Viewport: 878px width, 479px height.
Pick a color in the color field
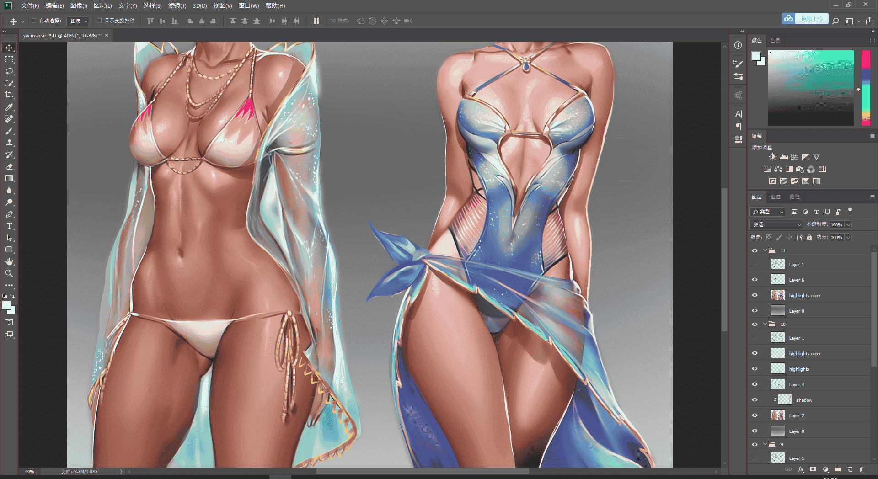pos(811,88)
